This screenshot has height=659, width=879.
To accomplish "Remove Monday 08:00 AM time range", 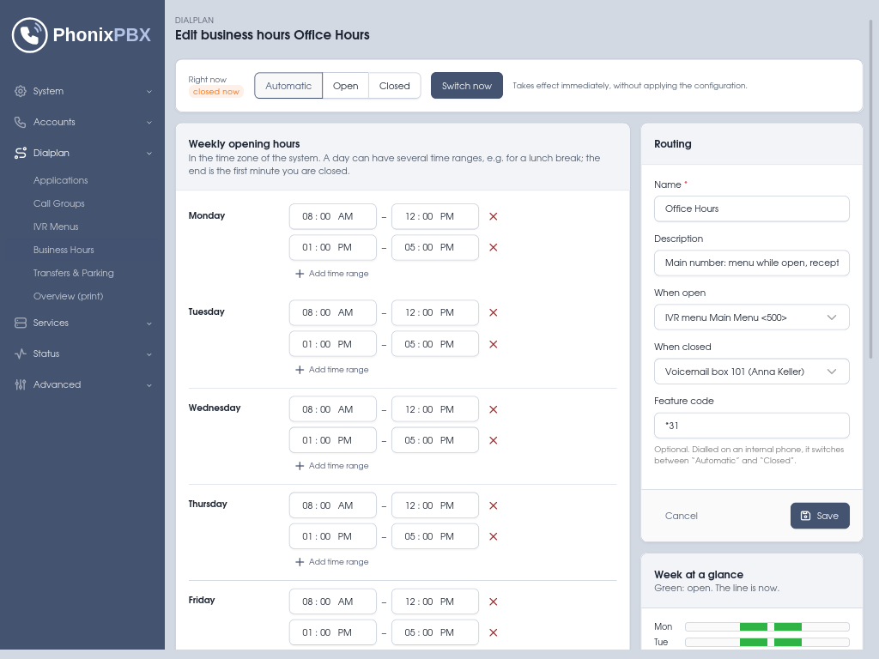I will pos(494,216).
